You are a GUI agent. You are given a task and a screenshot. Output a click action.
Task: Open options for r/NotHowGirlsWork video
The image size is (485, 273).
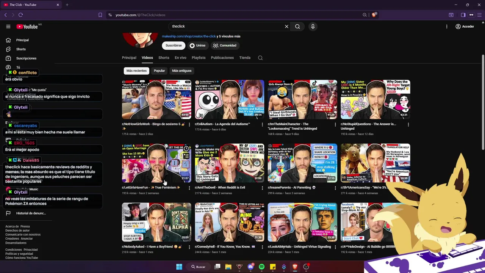pyautogui.click(x=189, y=124)
